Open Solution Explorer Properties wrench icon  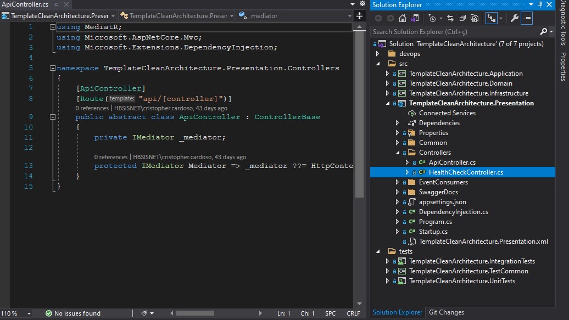(514, 18)
